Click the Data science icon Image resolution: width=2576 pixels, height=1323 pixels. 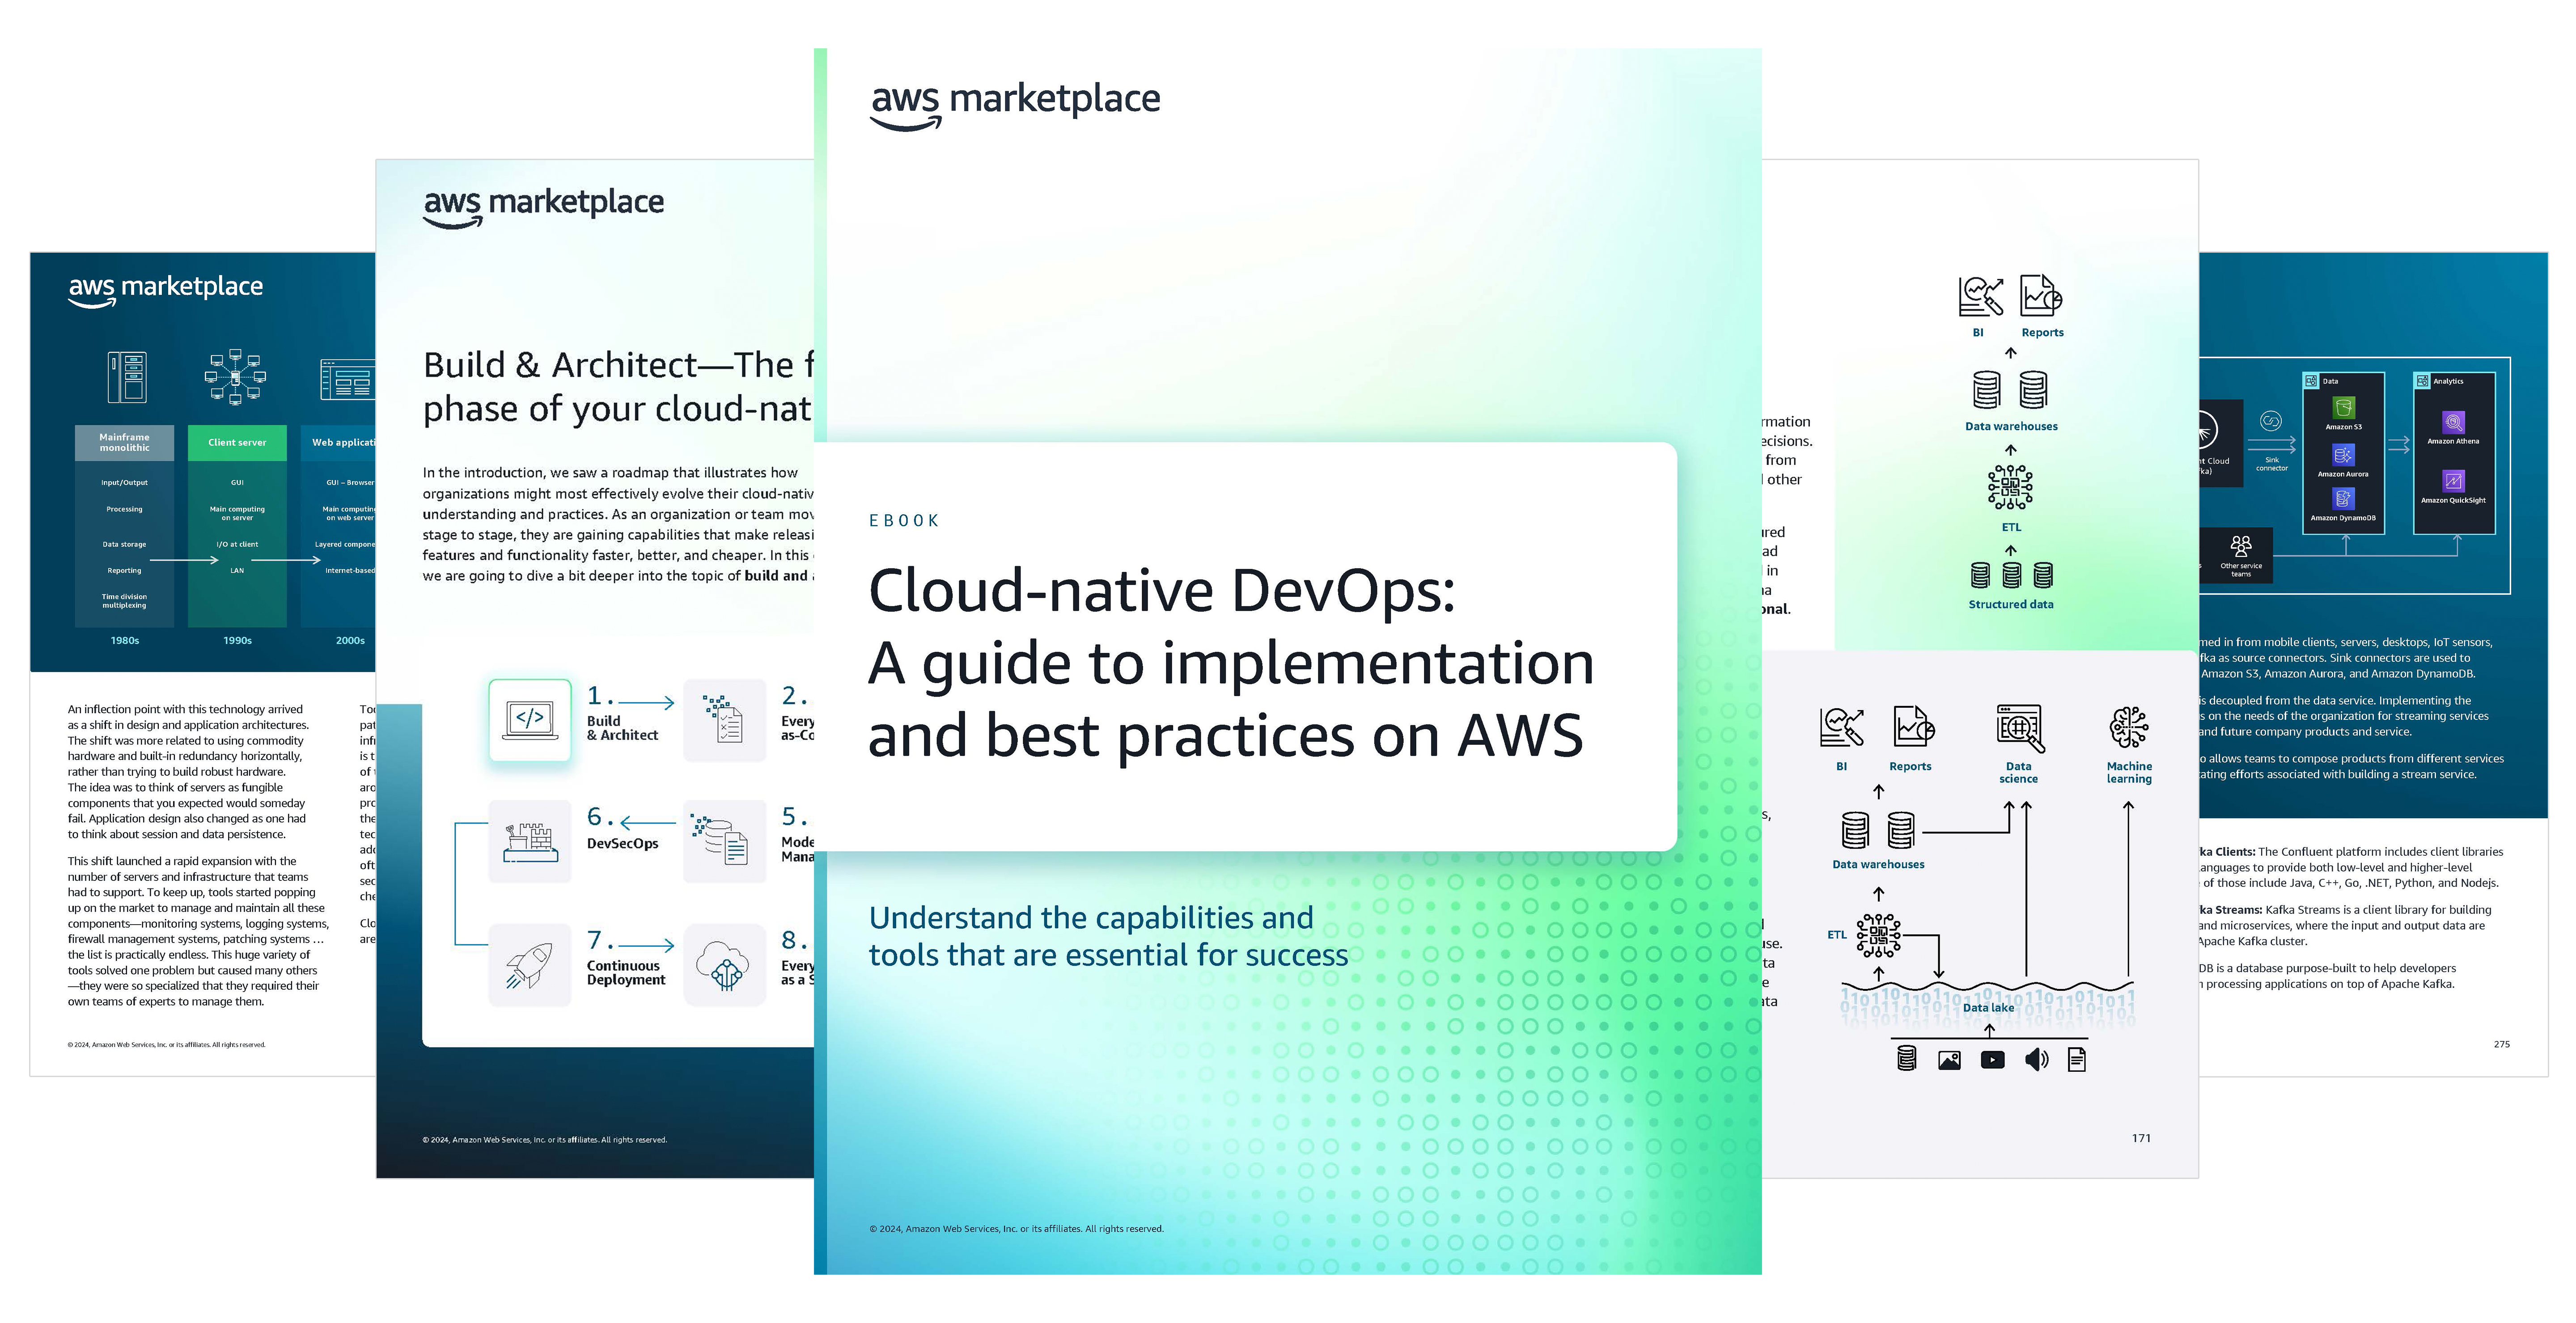pos(2019,727)
